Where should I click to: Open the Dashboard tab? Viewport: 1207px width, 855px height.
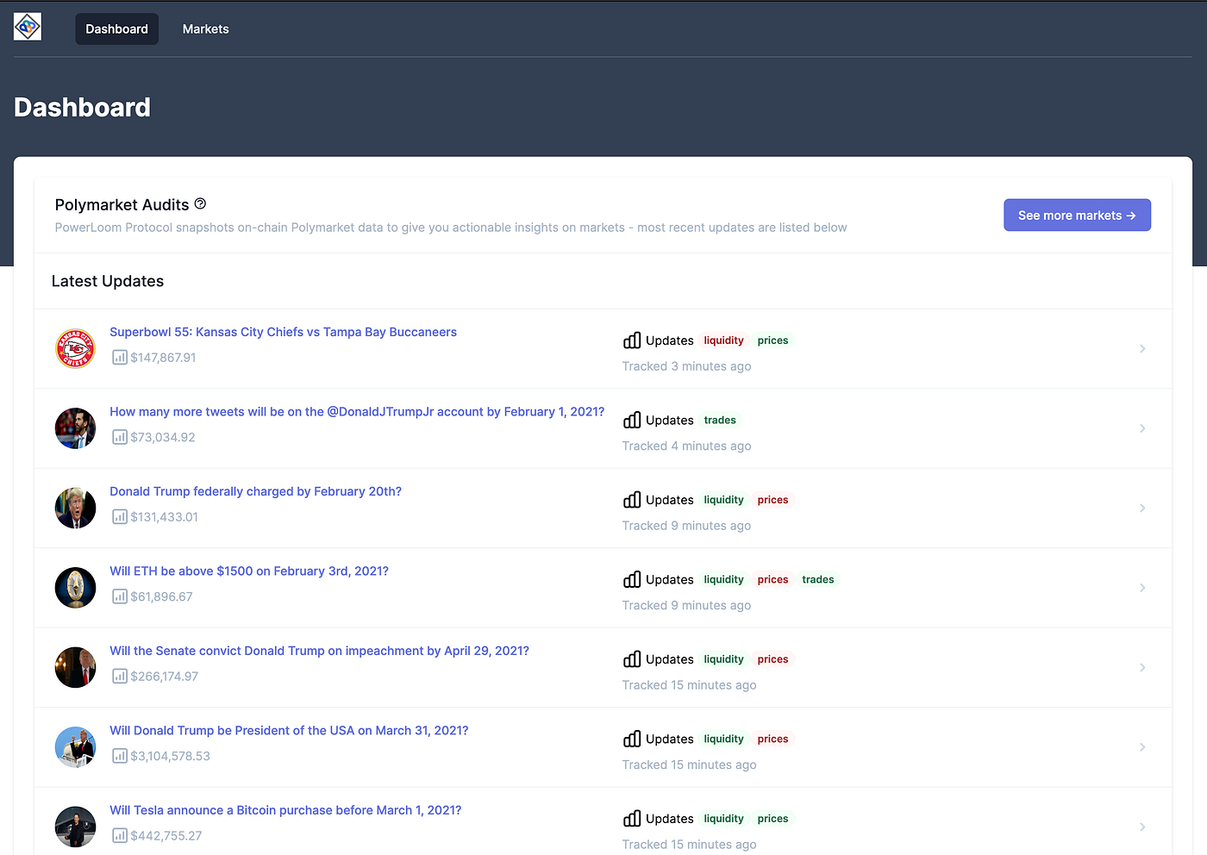pyautogui.click(x=117, y=29)
